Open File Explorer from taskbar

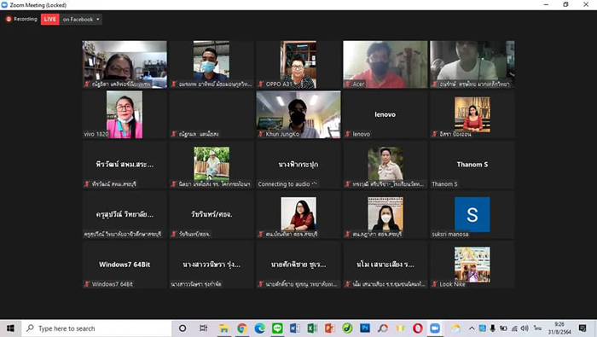coord(223,328)
